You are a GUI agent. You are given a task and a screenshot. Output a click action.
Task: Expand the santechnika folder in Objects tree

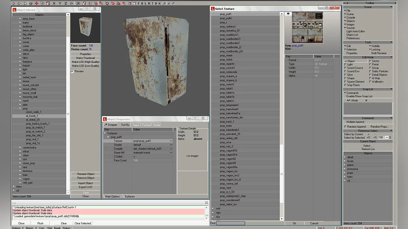[x=20, y=148]
